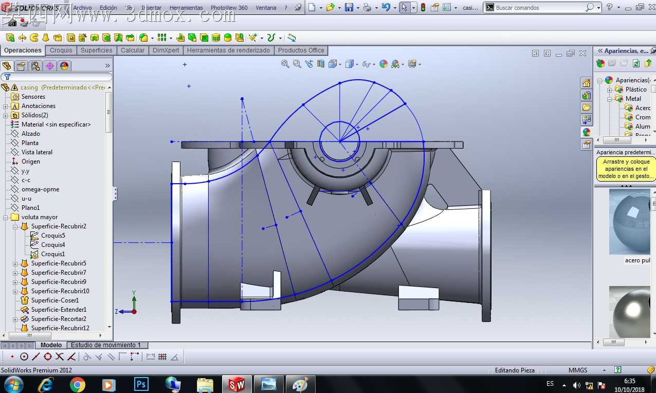The image size is (656, 393).
Task: Open the Archivo menu
Action: click(82, 8)
